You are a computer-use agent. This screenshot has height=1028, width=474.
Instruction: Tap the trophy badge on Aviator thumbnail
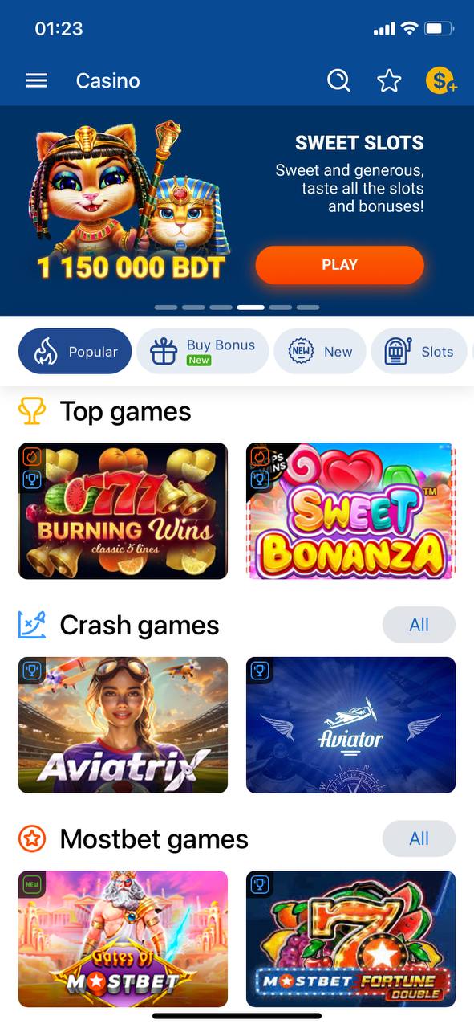click(259, 671)
